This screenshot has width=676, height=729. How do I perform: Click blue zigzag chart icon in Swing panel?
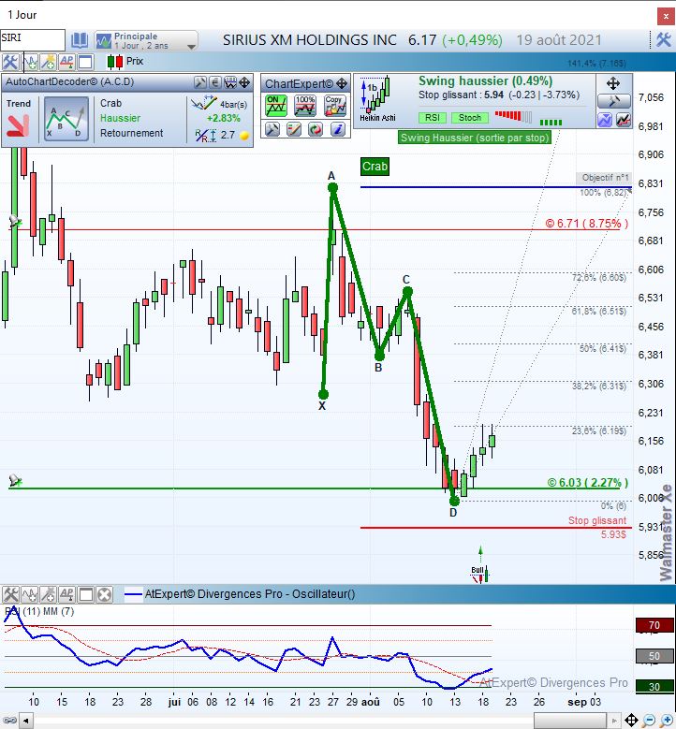(x=605, y=120)
